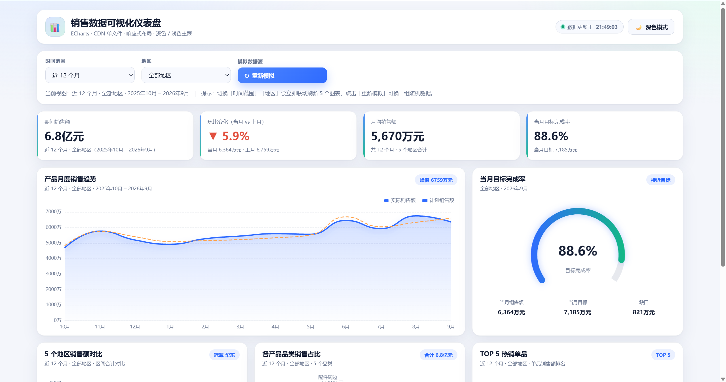The width and height of the screenshot is (726, 382).
Task: Click the 重新模拟 button
Action: [x=282, y=75]
